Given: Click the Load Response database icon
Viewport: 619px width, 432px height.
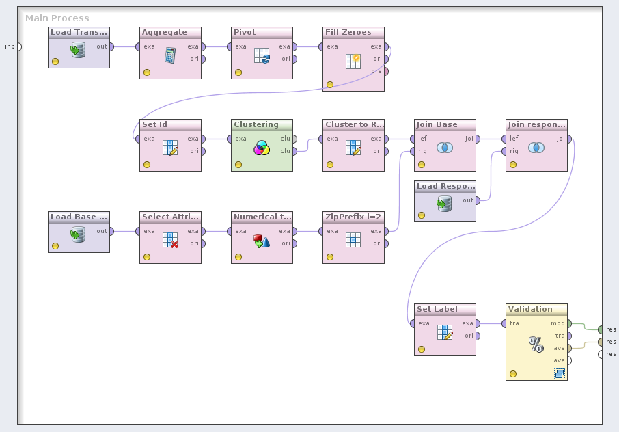Looking at the screenshot, I should [x=445, y=204].
